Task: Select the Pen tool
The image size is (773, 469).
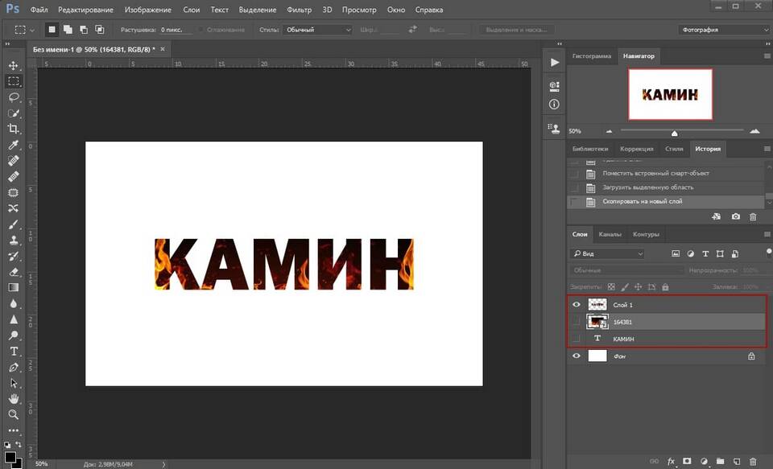Action: [x=14, y=367]
